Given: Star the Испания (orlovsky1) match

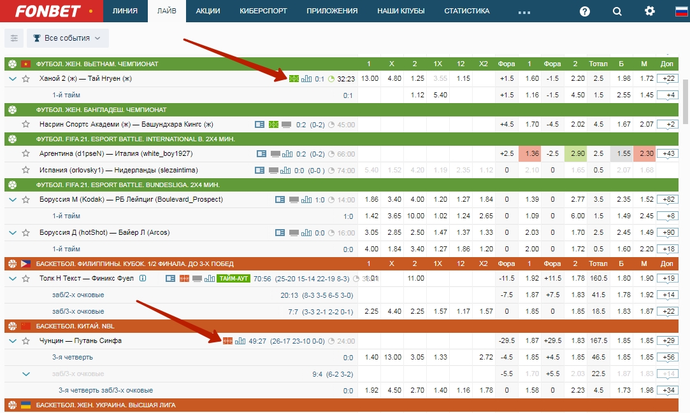Looking at the screenshot, I should tap(26, 170).
